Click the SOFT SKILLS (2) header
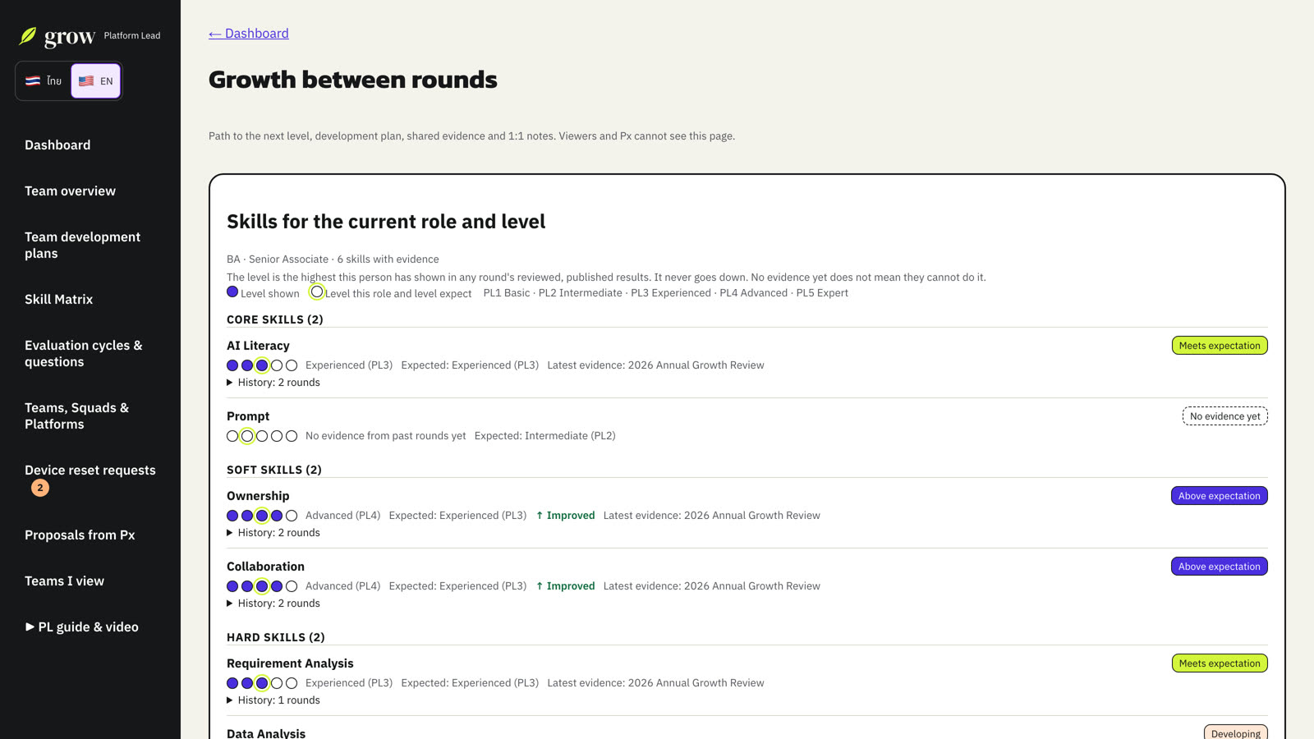This screenshot has height=739, width=1314. tap(274, 470)
